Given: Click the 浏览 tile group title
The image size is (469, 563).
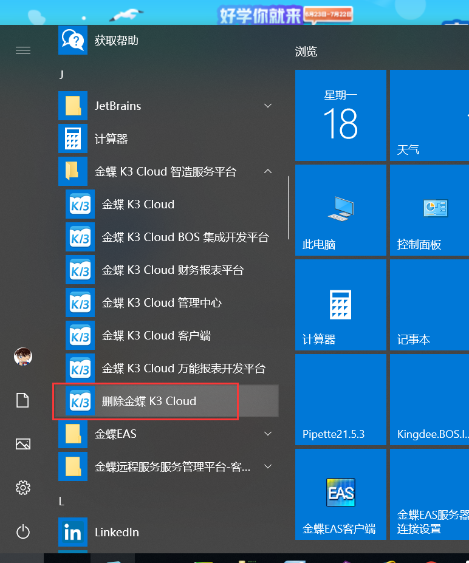Looking at the screenshot, I should (x=306, y=52).
